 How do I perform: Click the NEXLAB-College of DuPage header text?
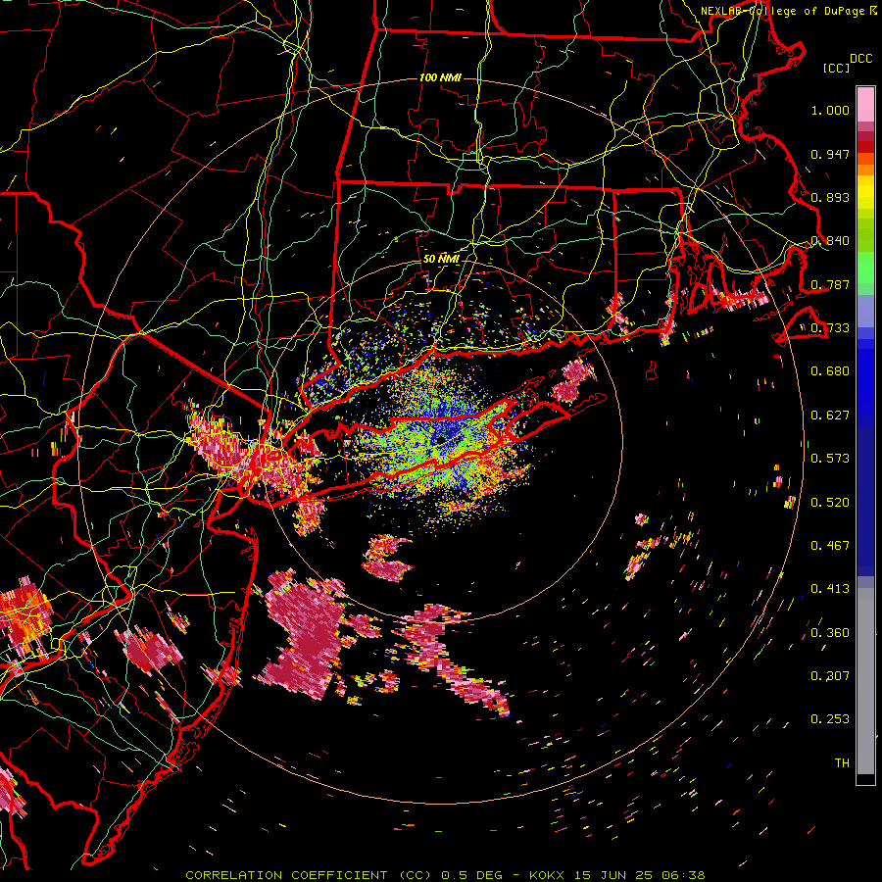[789, 11]
